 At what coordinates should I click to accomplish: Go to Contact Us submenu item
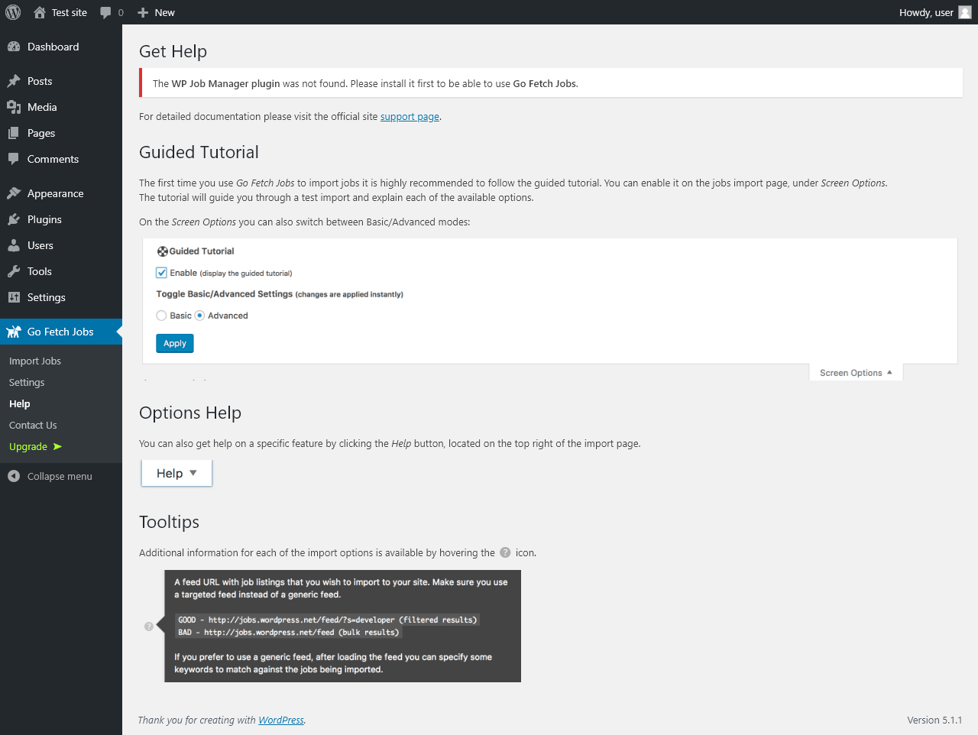pyautogui.click(x=33, y=425)
